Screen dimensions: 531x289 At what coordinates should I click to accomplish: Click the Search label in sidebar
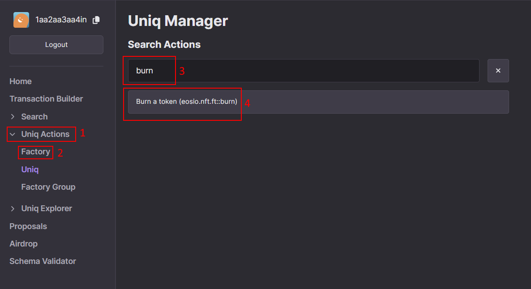[x=34, y=117]
